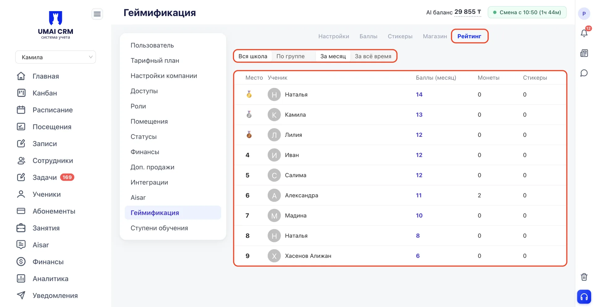
Task: Open Александра's score of 11
Action: 418,195
